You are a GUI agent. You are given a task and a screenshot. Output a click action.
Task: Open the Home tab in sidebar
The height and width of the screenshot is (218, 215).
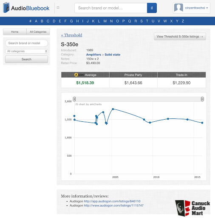pos(15,32)
